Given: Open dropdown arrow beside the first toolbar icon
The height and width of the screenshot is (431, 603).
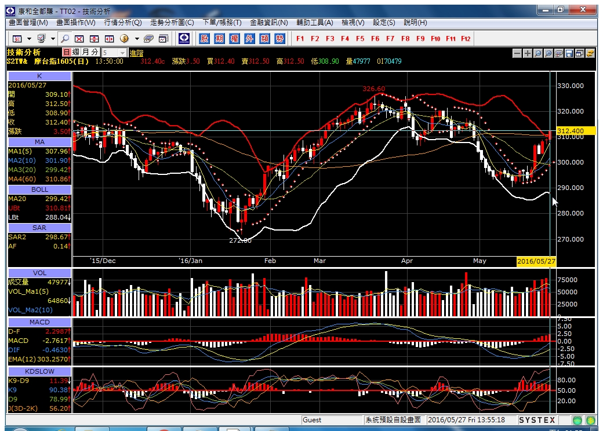Looking at the screenshot, I should [x=29, y=39].
